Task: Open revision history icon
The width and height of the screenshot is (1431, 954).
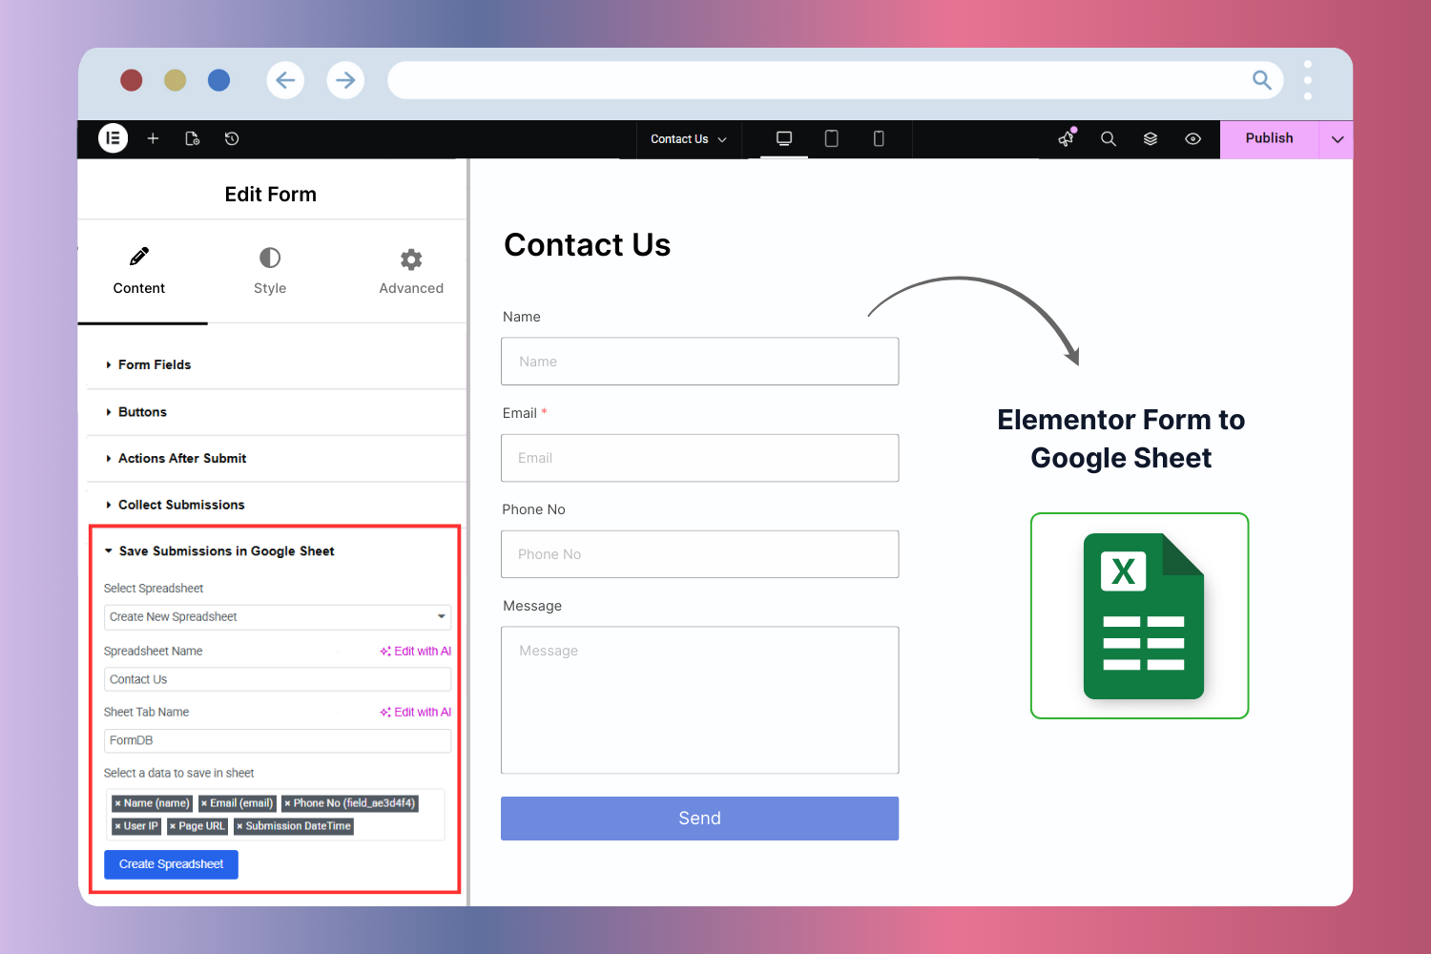Action: click(232, 138)
